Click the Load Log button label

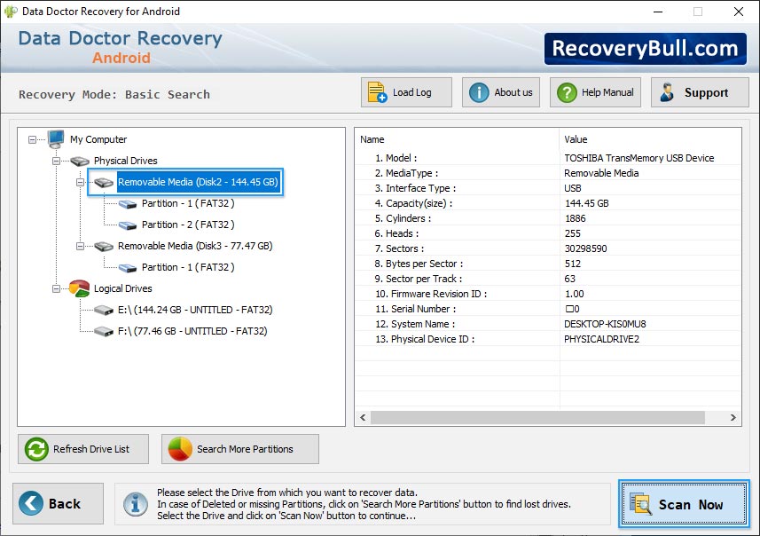pyautogui.click(x=412, y=92)
